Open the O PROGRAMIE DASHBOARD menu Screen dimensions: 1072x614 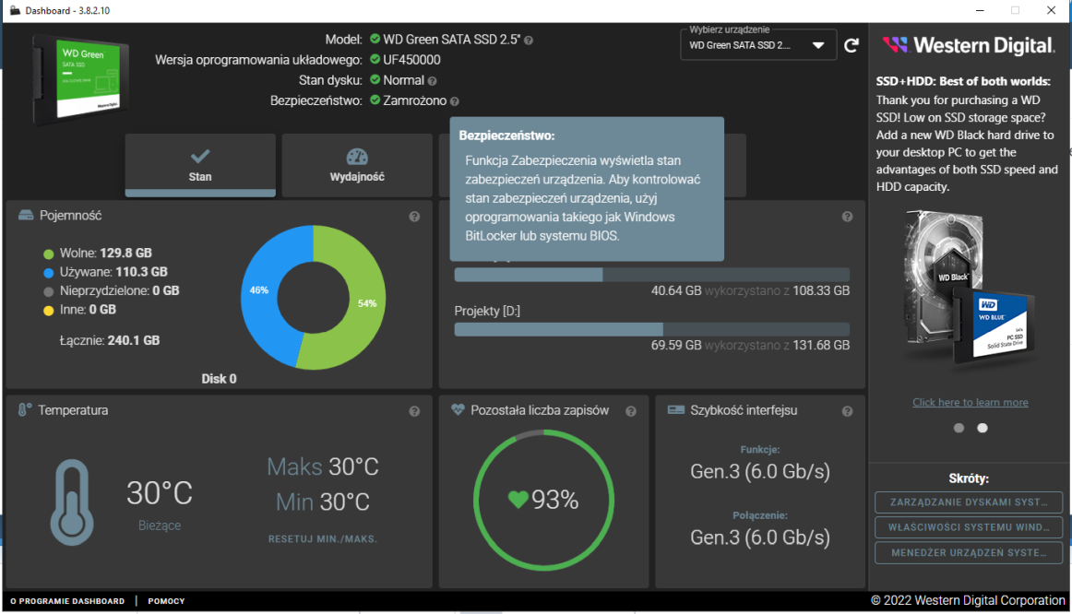66,600
